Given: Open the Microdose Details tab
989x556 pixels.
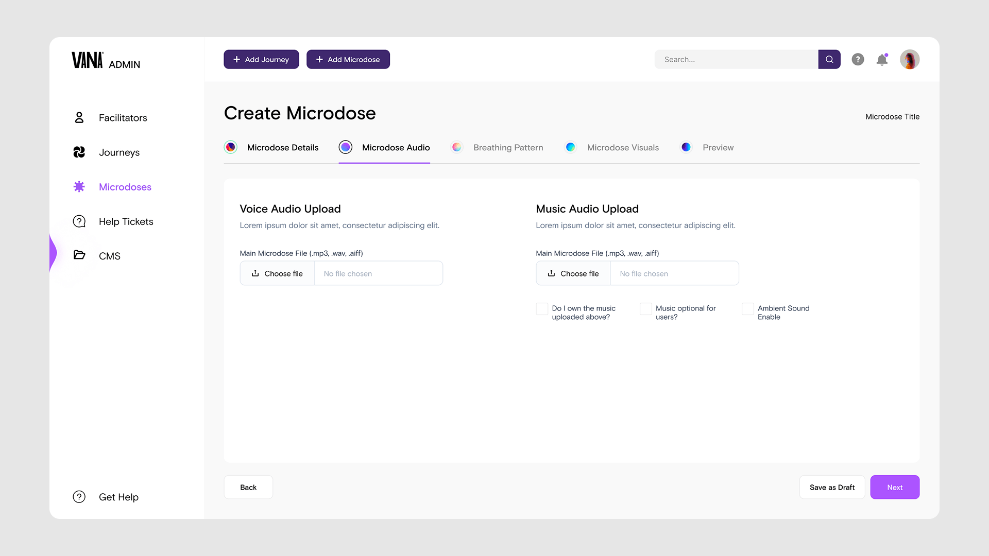Looking at the screenshot, I should 282,148.
